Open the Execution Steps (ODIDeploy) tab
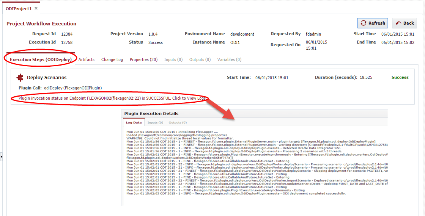Viewport: 425px width, 216px height. (41, 59)
